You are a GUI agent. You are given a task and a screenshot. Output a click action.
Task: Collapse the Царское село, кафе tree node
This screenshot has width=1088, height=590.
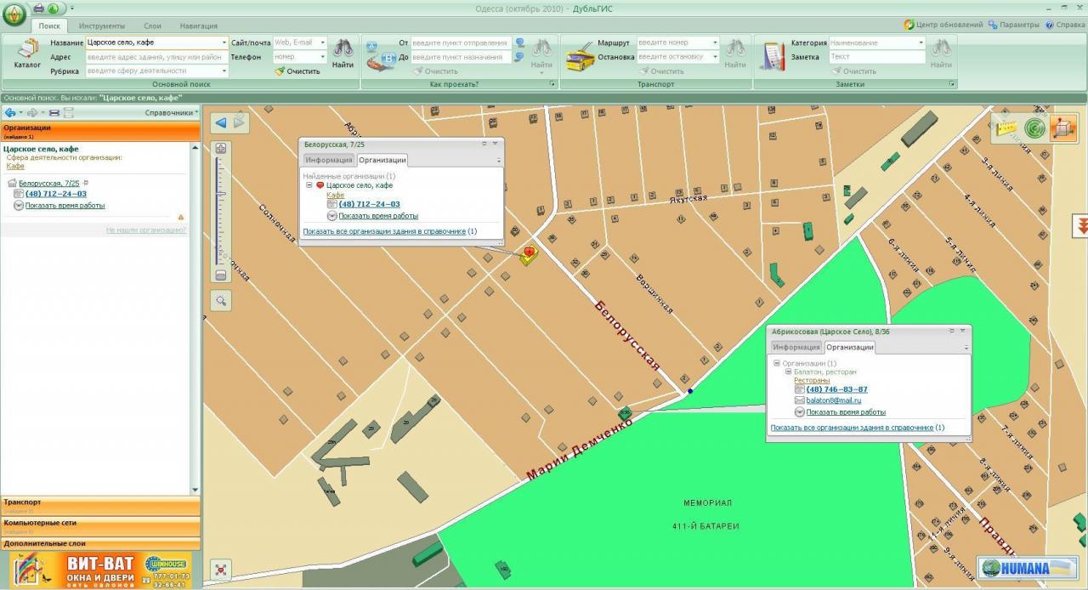[309, 184]
